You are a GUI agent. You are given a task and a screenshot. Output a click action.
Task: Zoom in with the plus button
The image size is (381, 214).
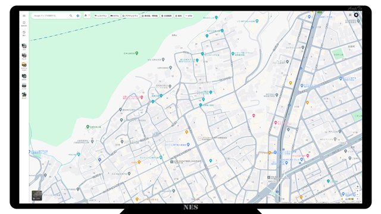coord(357,191)
